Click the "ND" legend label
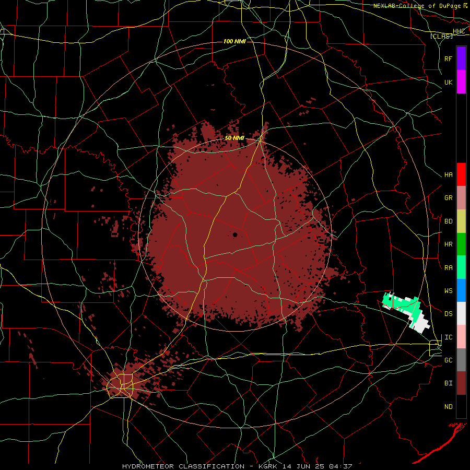The height and width of the screenshot is (470, 470). pos(448,407)
